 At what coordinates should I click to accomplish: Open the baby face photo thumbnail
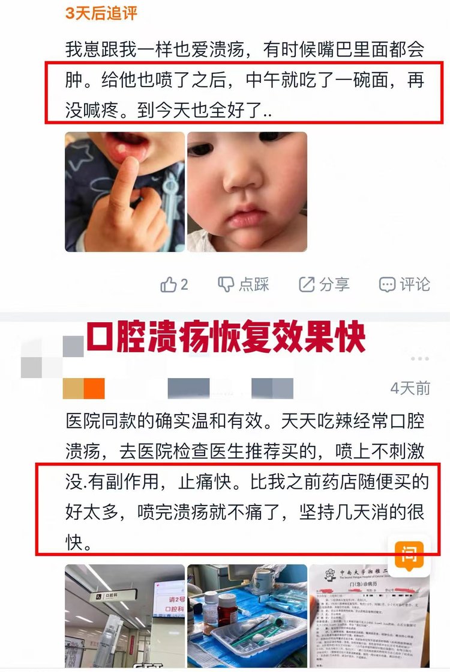(x=247, y=192)
